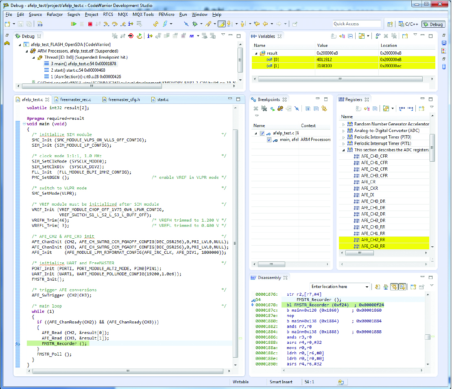Screen dimensions: 452x389
Task: Toggle Link with Debug View in Breakpoints panel
Action: coord(324,108)
